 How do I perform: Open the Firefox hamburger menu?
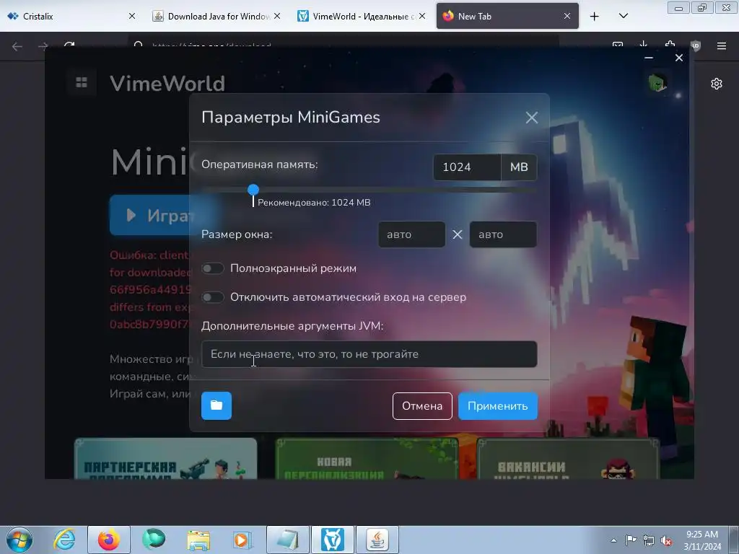pyautogui.click(x=722, y=45)
